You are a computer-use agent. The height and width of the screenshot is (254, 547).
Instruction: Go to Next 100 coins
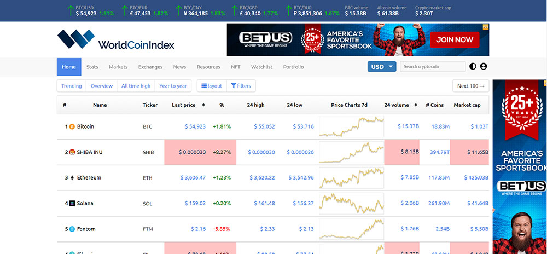point(470,86)
